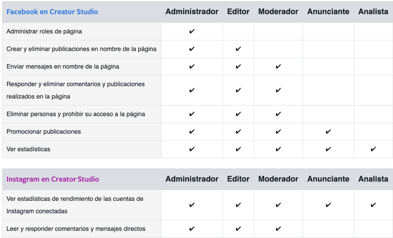Click the Administrador header in the Facebook table
Viewport: 393px width, 238px height.
point(192,12)
